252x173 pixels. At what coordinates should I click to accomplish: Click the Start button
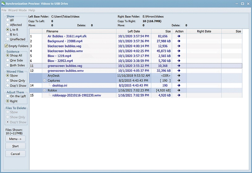coord(15,146)
